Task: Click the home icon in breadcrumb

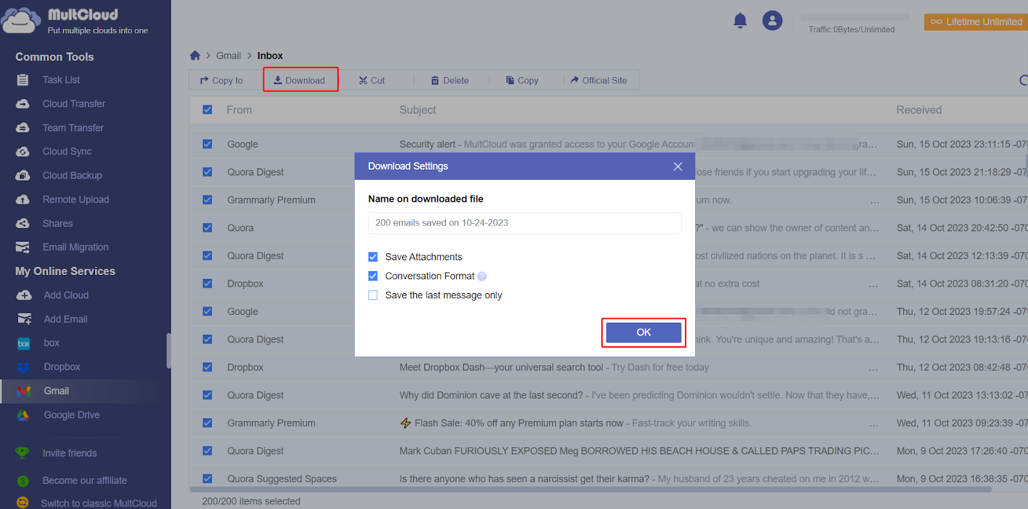Action: 195,56
